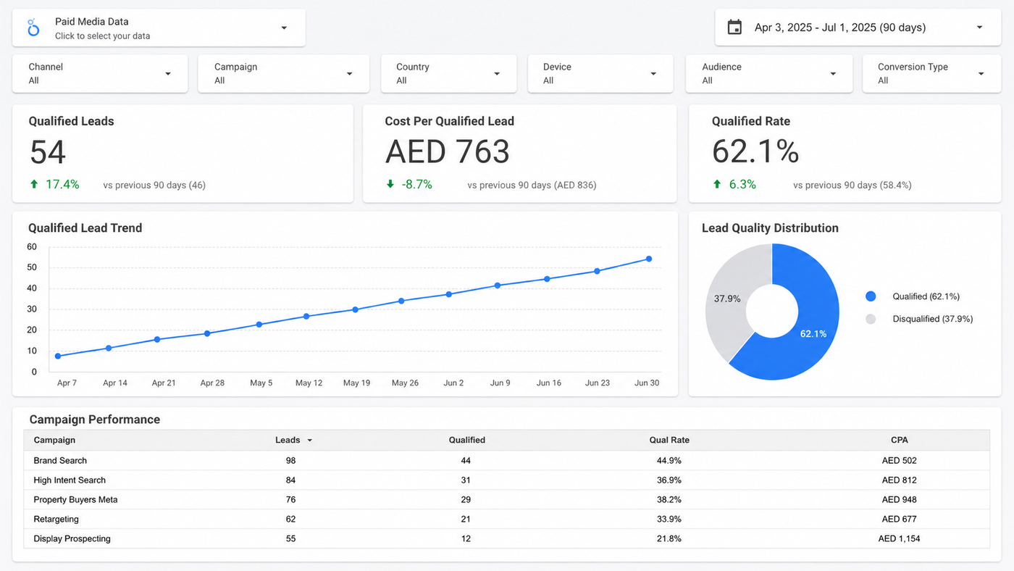1014x571 pixels.
Task: Click the AED 763 scorecard value
Action: pyautogui.click(x=448, y=152)
